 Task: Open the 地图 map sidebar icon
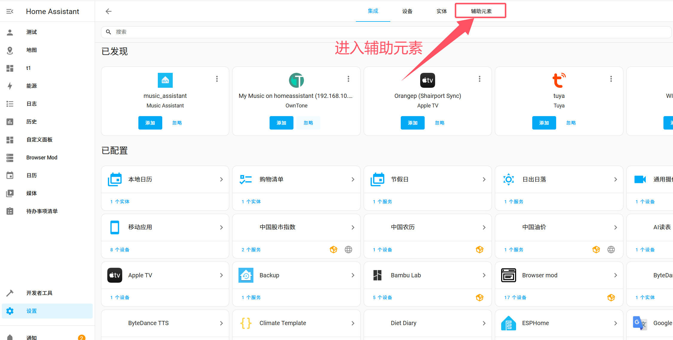(10, 50)
